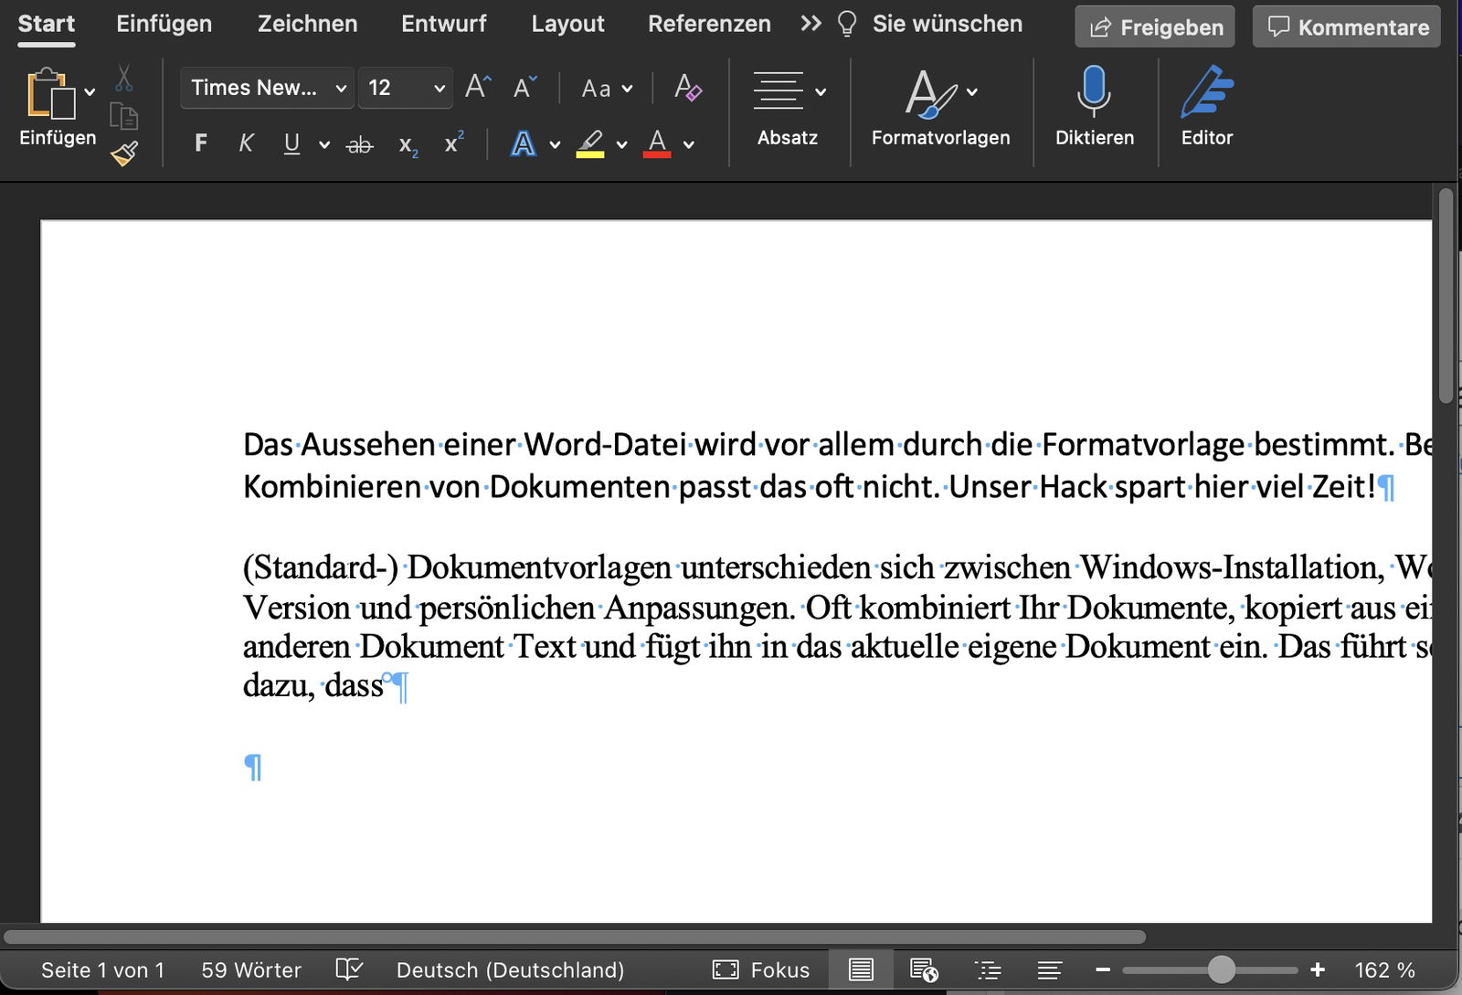Click the Fokus mode icon
1462x995 pixels.
[726, 969]
